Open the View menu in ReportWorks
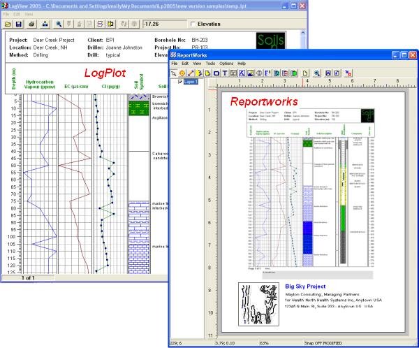 point(197,64)
